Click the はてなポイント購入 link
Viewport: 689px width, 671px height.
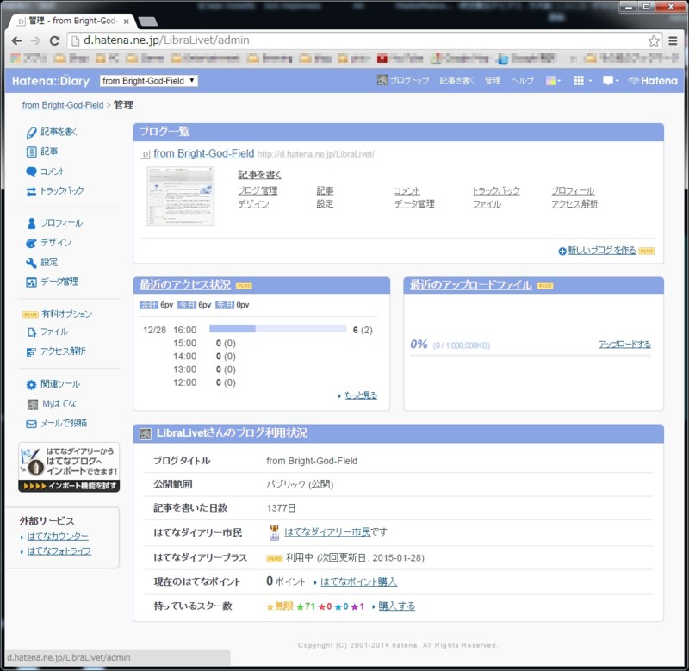(x=358, y=581)
